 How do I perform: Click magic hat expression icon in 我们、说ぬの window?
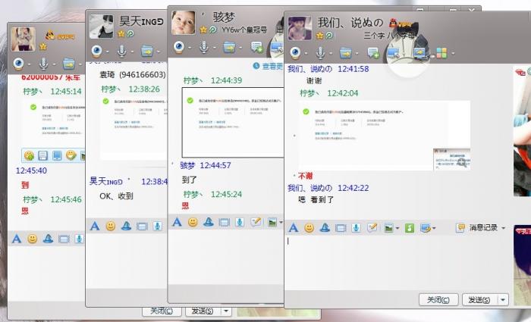(x=325, y=228)
